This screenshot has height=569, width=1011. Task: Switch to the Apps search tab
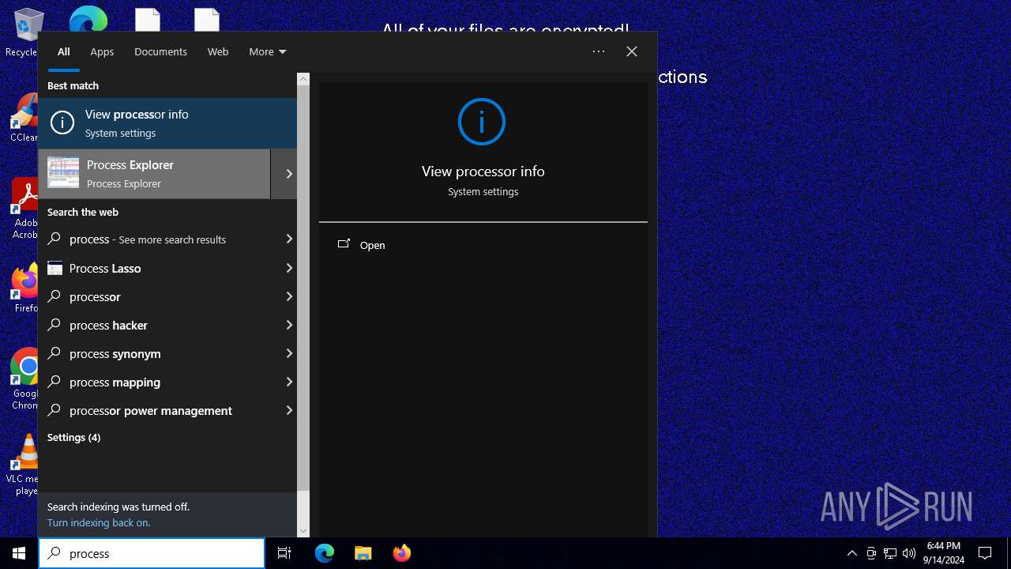(102, 51)
